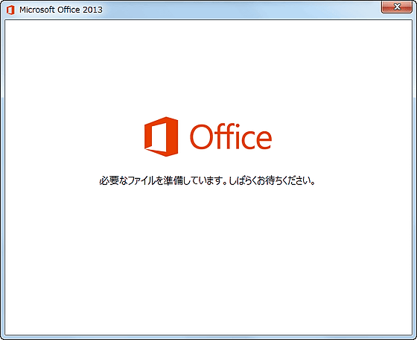Click the word "Microsoft" in the title bar
The height and width of the screenshot is (340, 417).
[x=37, y=10]
